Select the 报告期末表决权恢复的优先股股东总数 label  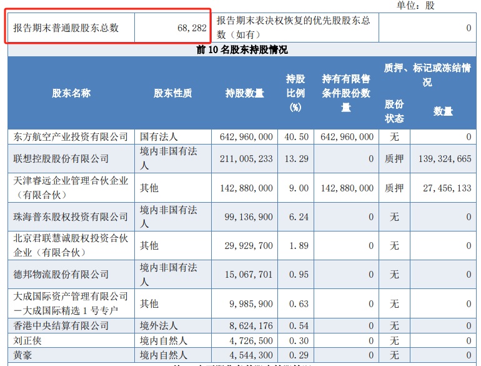point(293,28)
